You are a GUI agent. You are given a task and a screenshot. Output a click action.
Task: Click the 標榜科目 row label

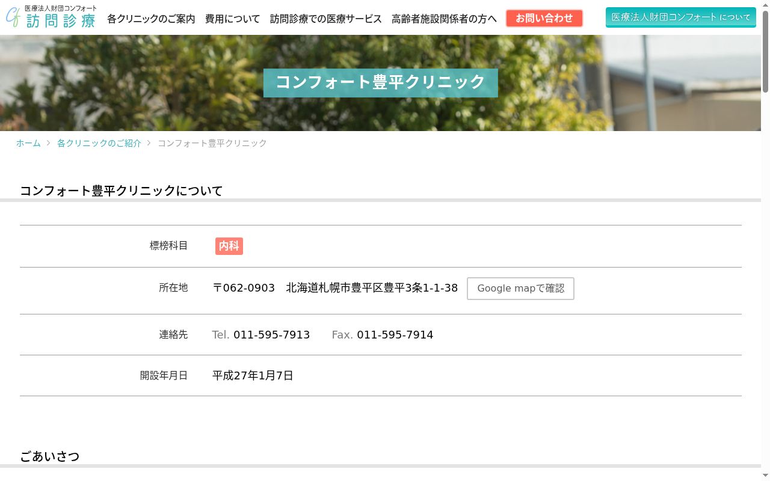pos(168,245)
